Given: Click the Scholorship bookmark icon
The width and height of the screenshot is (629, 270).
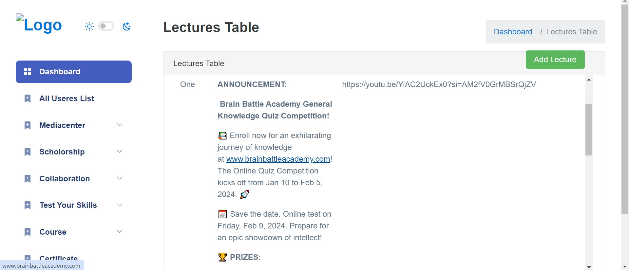Looking at the screenshot, I should point(28,152).
